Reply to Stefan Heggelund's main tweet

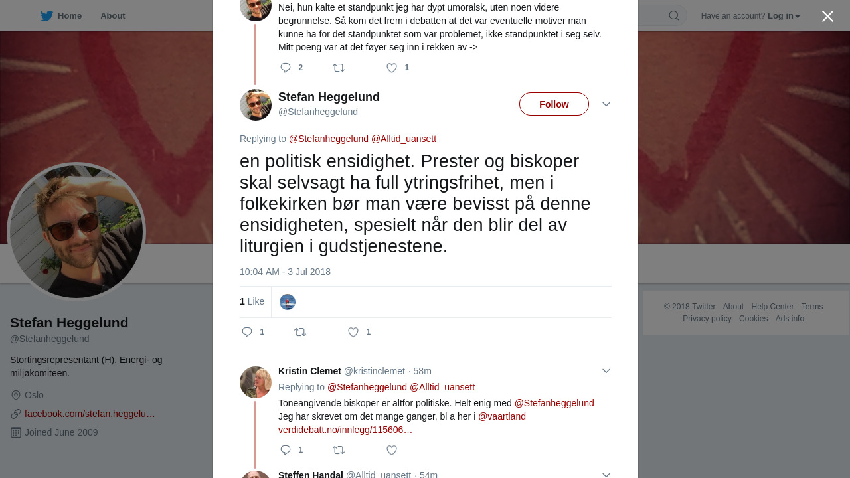[x=247, y=332]
